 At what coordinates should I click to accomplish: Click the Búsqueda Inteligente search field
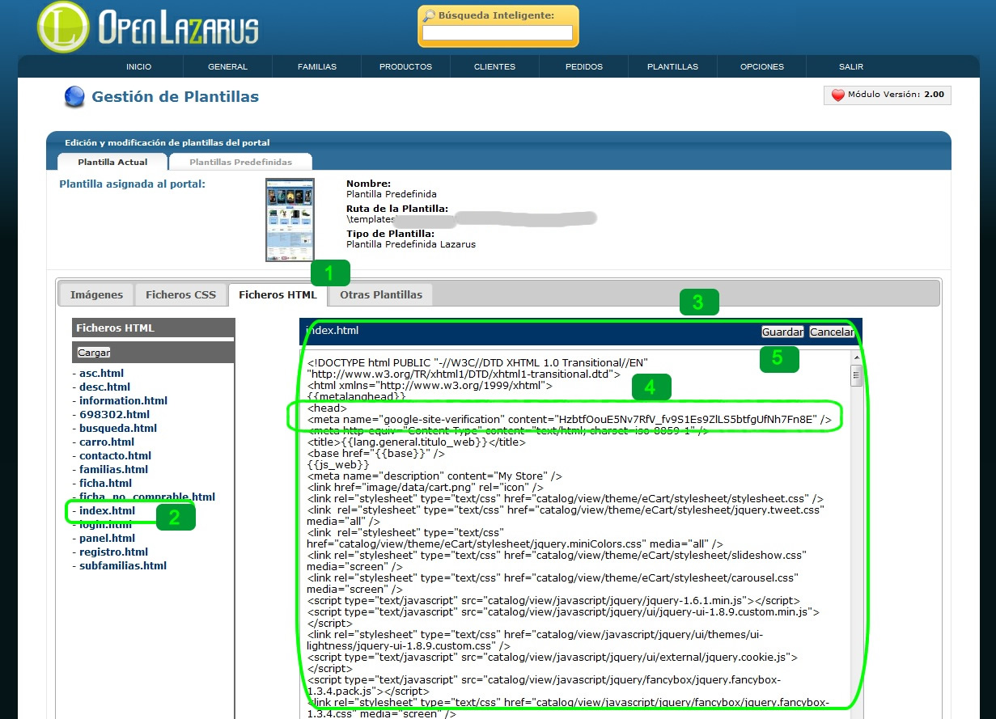(498, 33)
